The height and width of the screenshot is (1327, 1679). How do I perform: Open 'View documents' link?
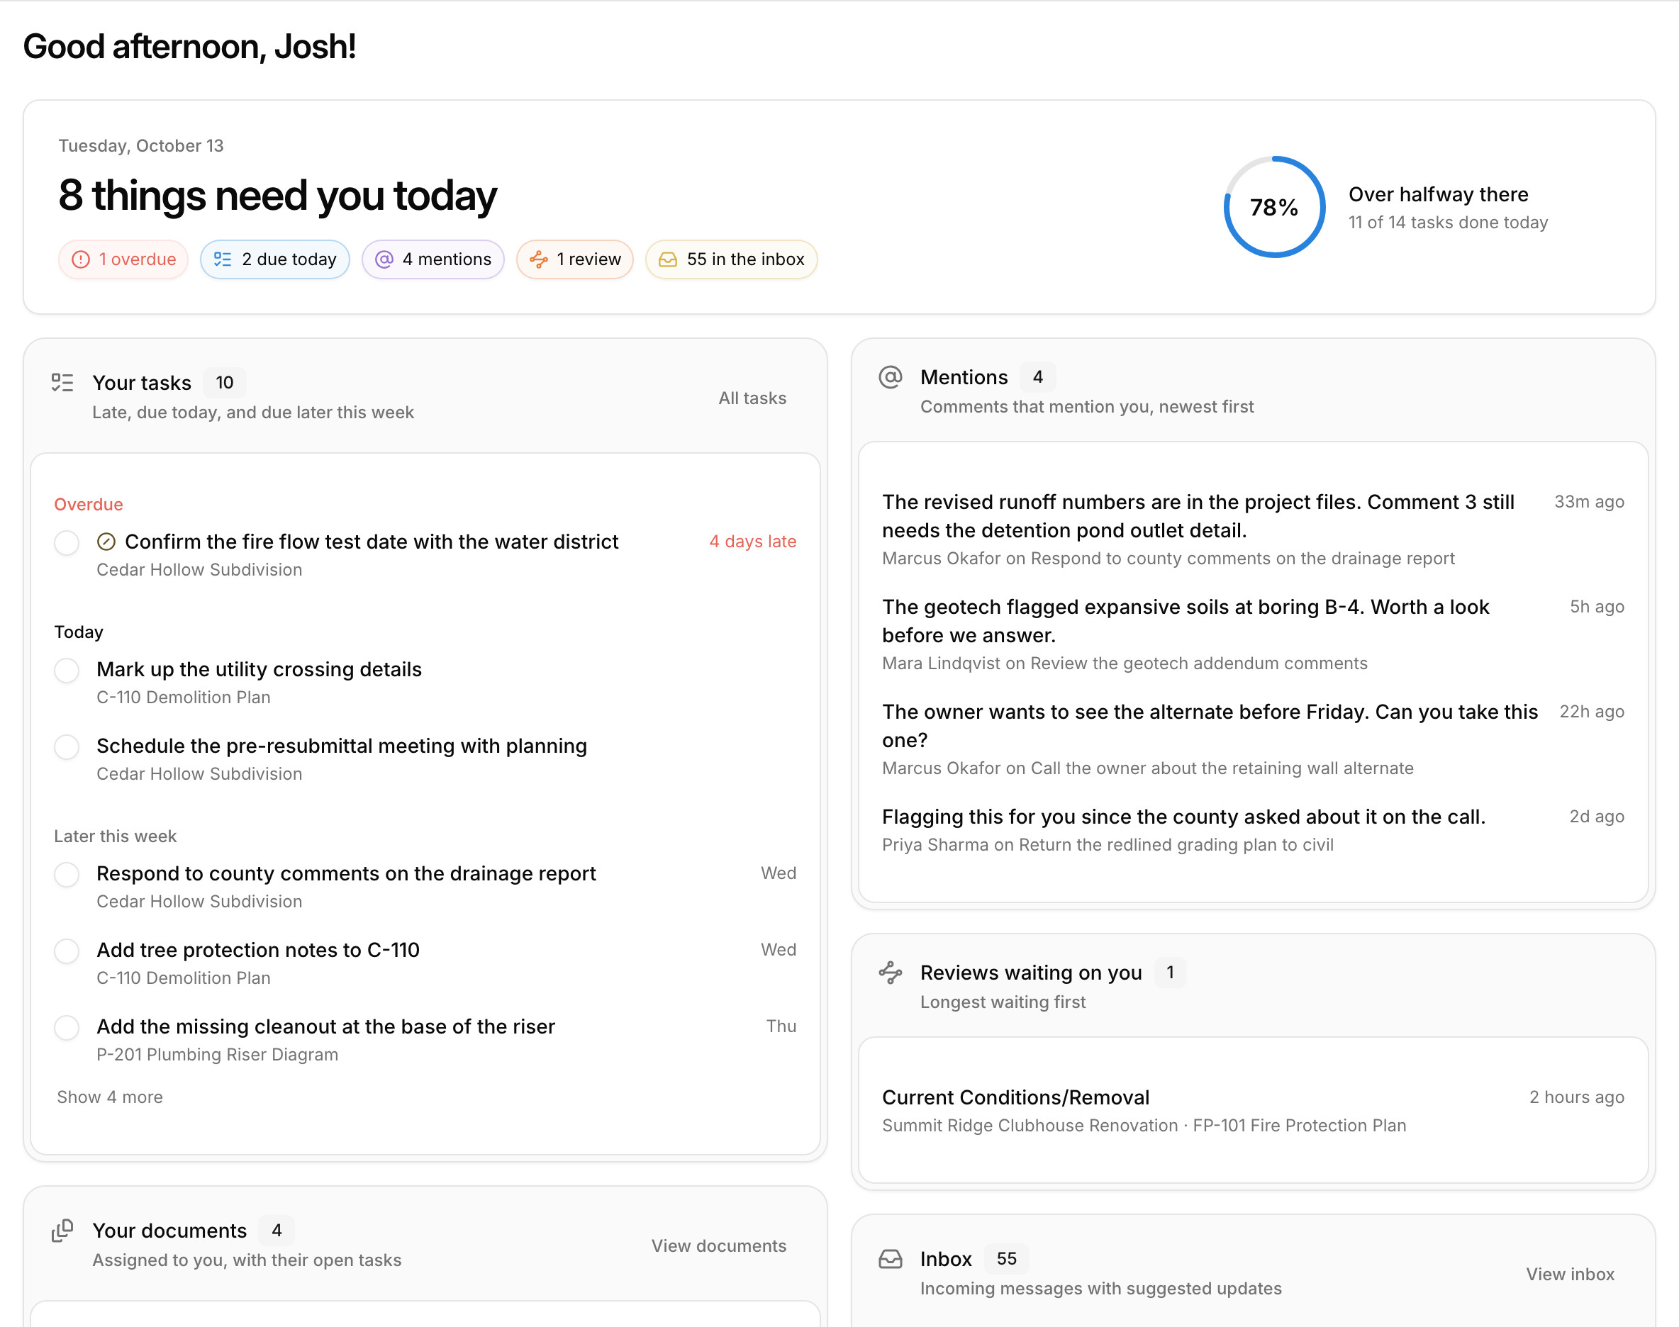[719, 1245]
